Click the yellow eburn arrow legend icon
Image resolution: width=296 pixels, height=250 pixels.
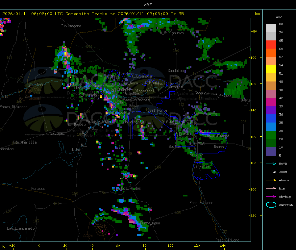point(271,180)
